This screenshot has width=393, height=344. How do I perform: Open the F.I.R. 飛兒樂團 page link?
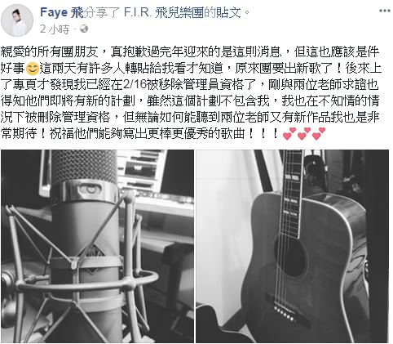[164, 12]
